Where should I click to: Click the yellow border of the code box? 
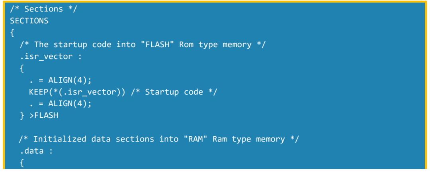(x=215, y=2)
